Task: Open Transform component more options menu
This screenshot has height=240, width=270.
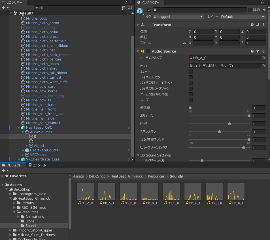Action: (263, 25)
